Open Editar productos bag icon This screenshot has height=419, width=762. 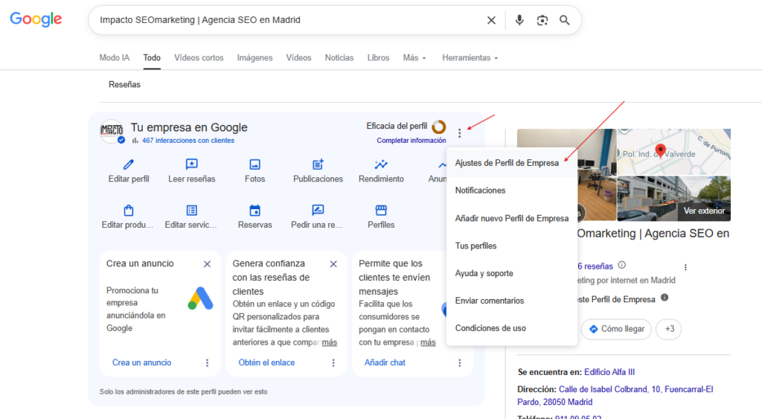[x=128, y=211]
